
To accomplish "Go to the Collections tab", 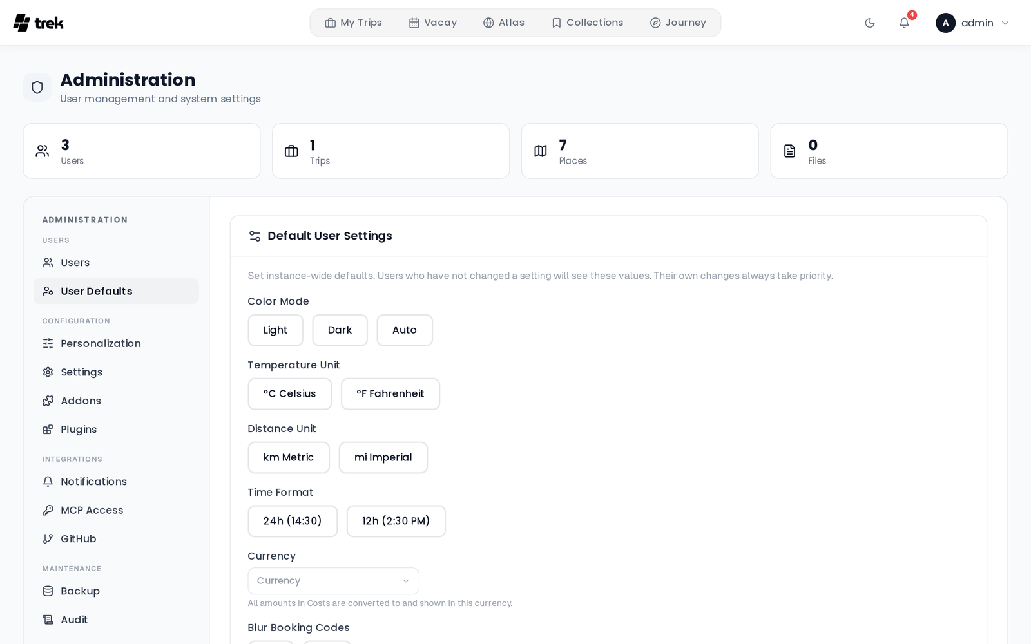I will pyautogui.click(x=587, y=23).
